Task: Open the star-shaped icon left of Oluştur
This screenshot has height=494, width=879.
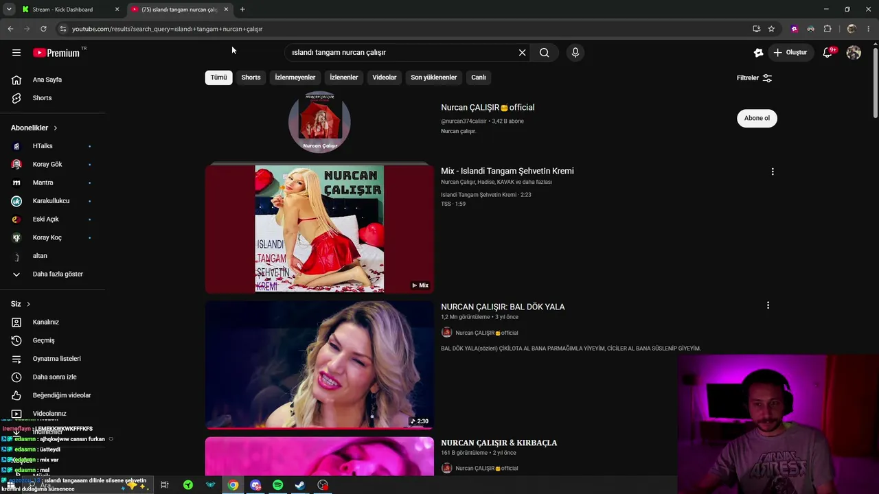Action: coord(758,52)
